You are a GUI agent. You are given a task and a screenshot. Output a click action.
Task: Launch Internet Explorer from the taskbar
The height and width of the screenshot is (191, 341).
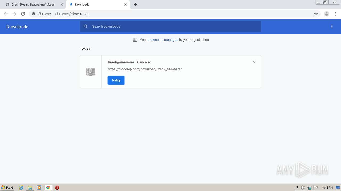pos(21,188)
